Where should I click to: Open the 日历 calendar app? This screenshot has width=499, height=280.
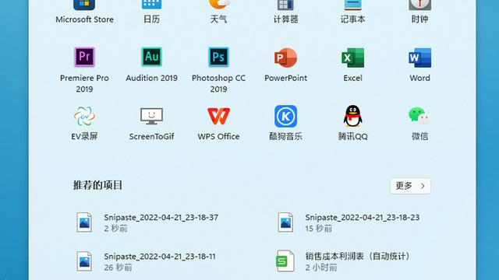pos(151,12)
